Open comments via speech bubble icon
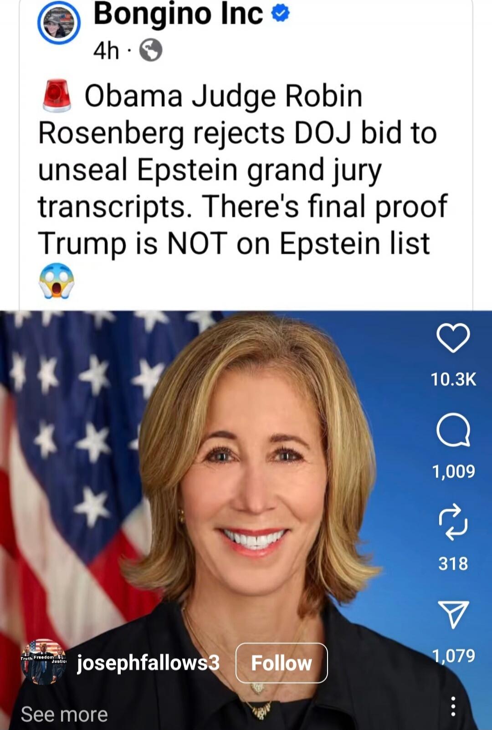 pyautogui.click(x=453, y=430)
